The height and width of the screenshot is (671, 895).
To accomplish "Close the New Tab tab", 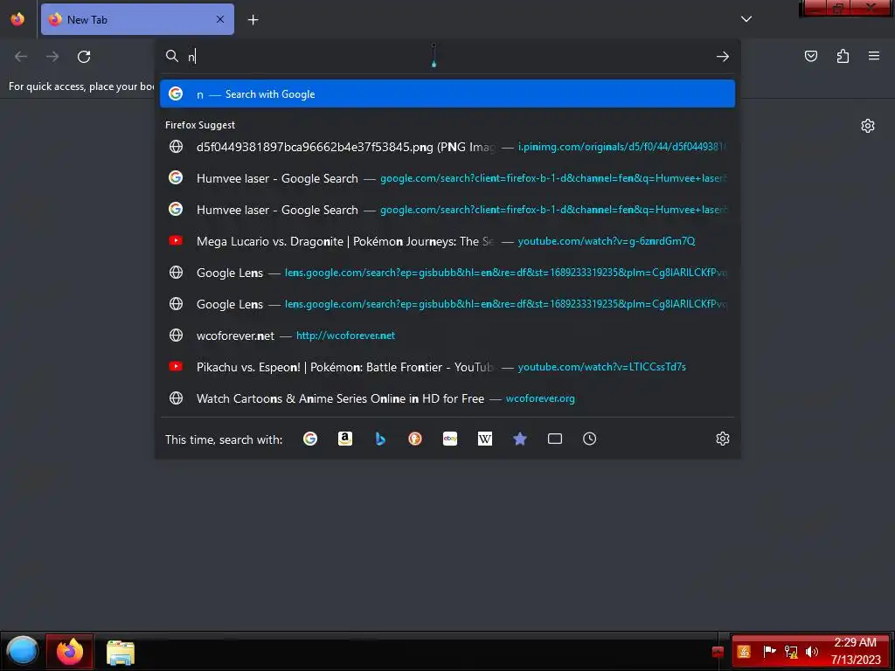I will tap(220, 19).
